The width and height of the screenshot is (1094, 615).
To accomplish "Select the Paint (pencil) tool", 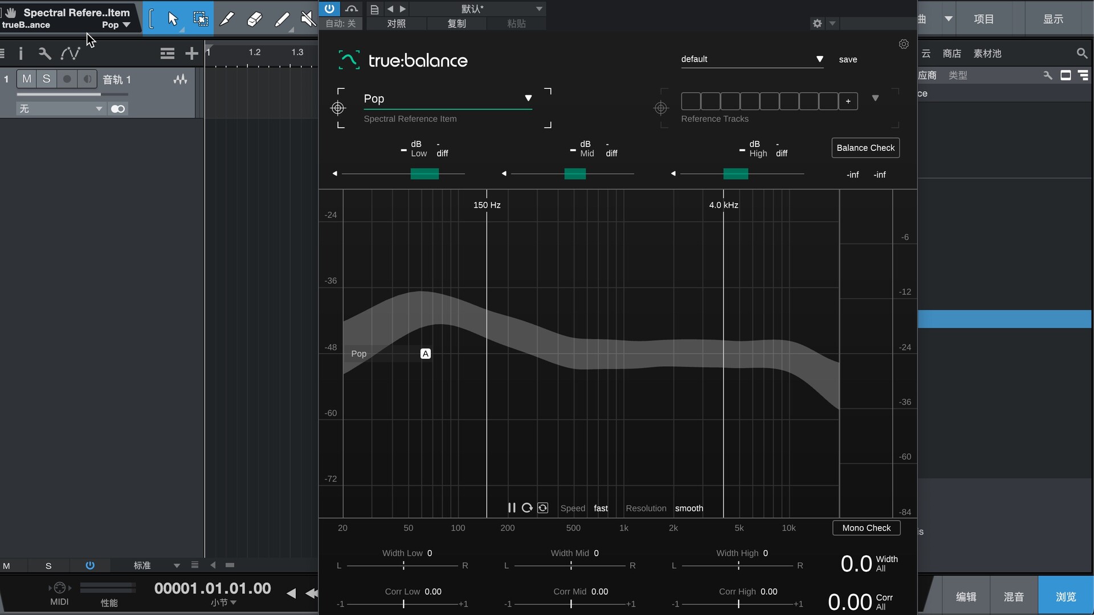I will point(281,19).
